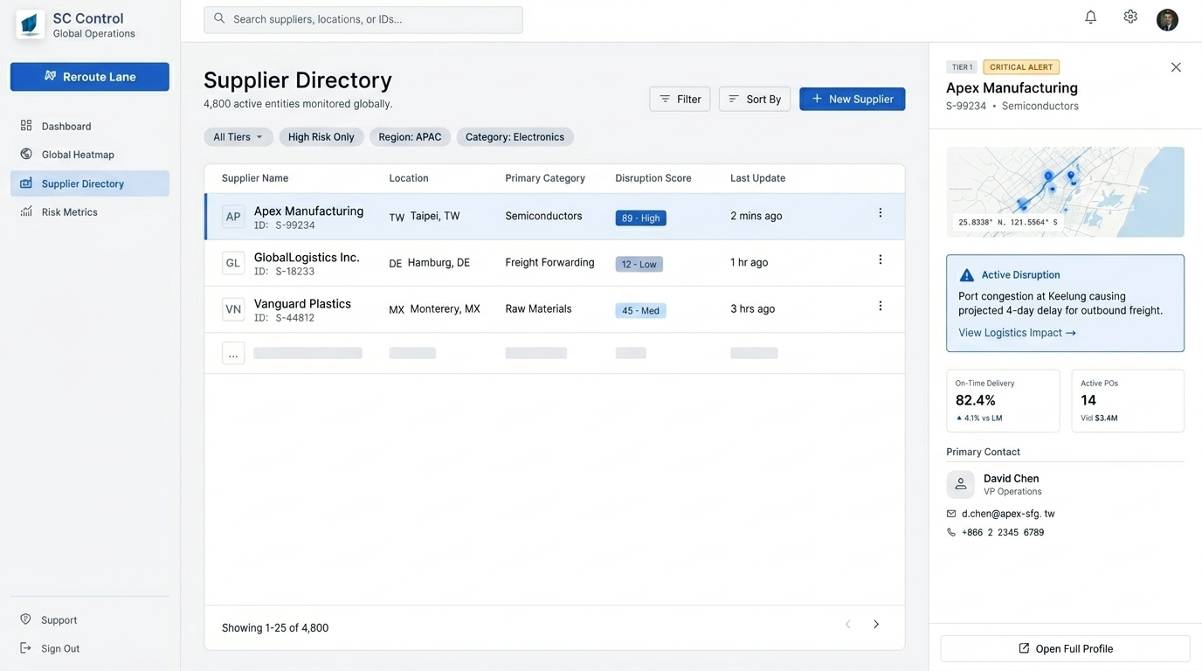Open settings via the gear icon
Viewport: 1202px width, 671px height.
(x=1130, y=17)
